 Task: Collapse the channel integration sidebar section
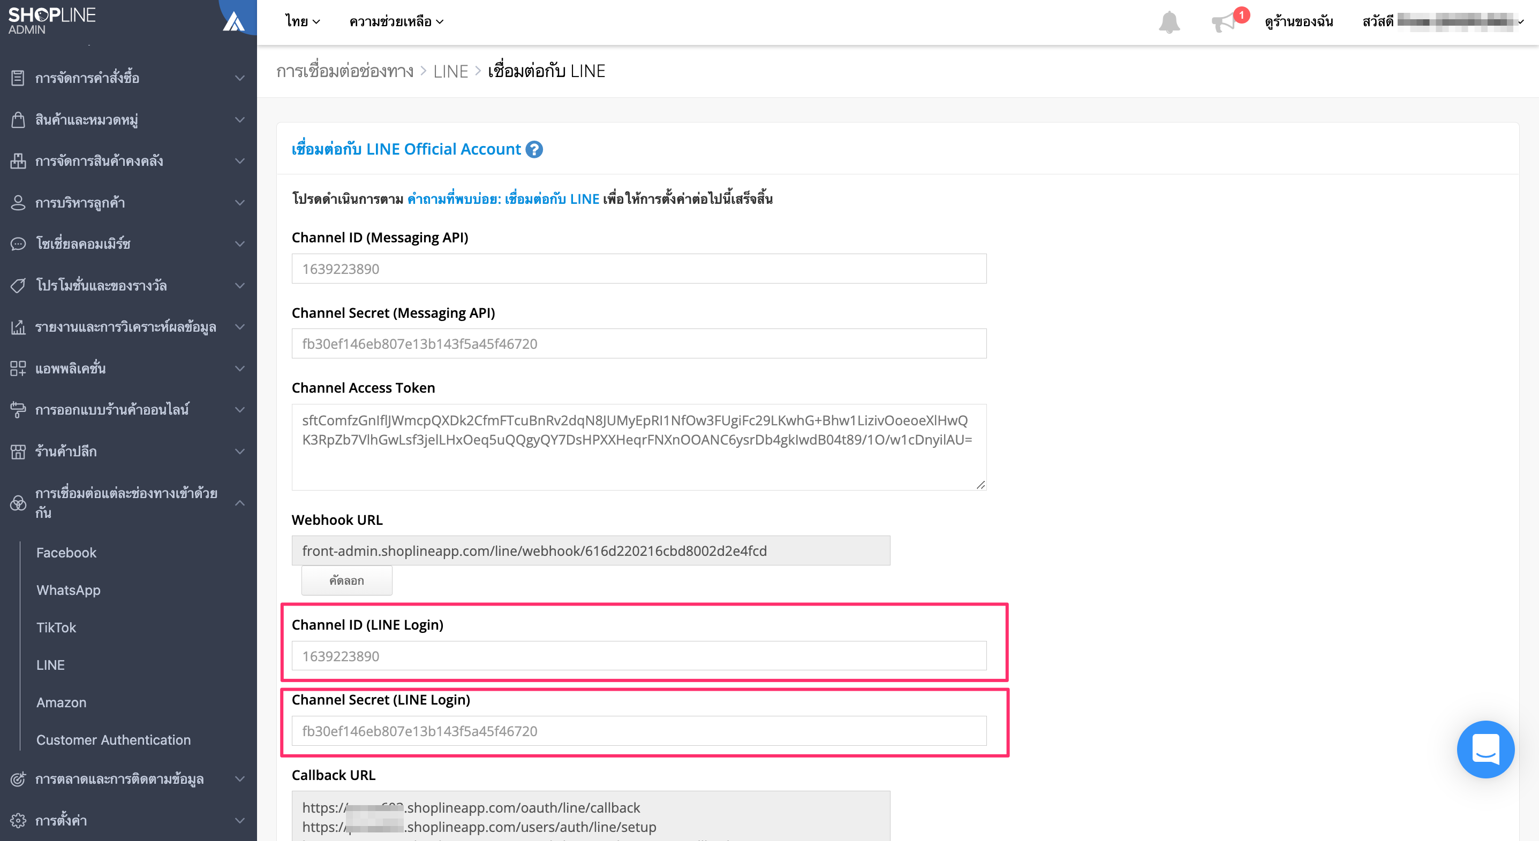coord(239,502)
